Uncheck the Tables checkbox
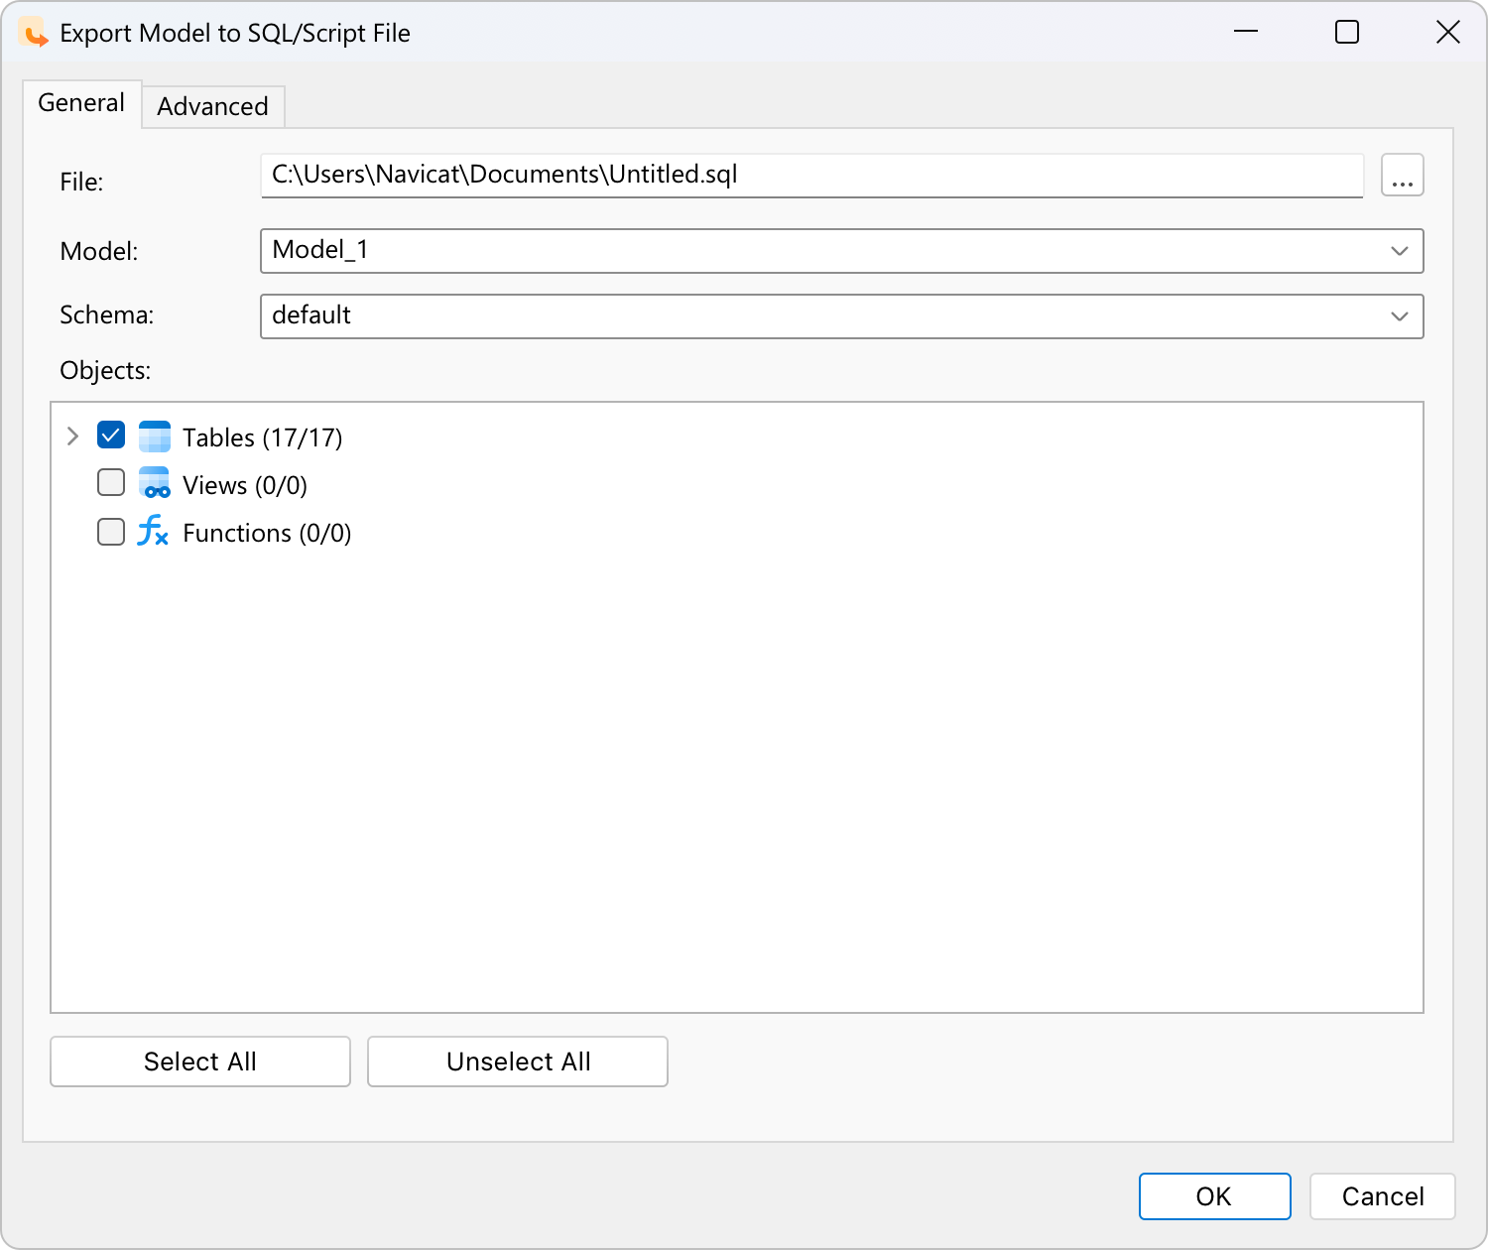1488x1250 pixels. pos(110,435)
